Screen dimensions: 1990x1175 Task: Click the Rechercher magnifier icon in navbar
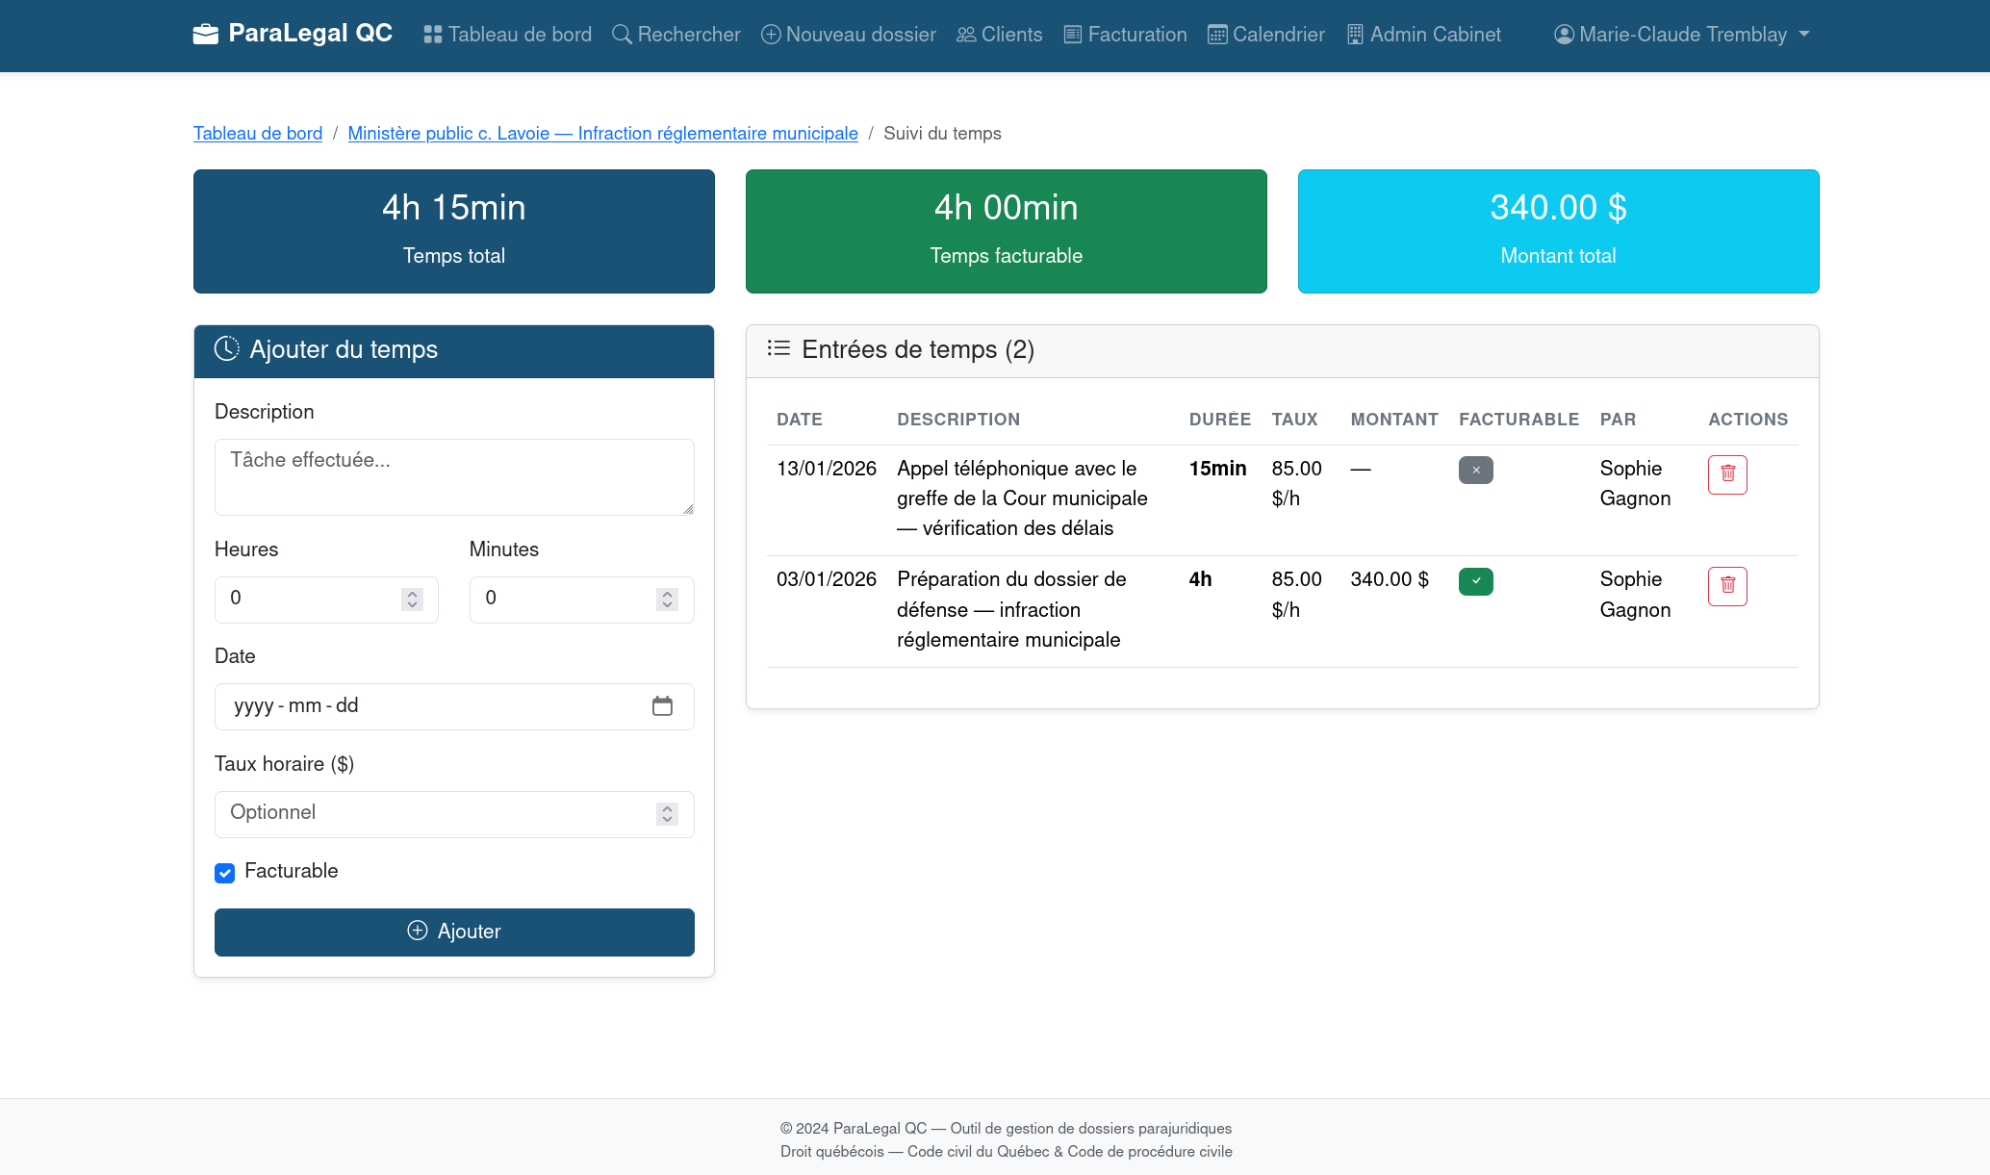tap(622, 35)
